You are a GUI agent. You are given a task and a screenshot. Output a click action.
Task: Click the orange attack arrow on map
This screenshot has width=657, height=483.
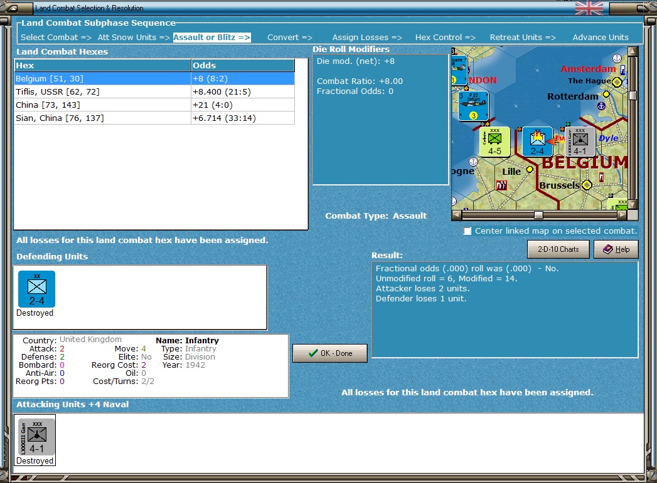[555, 141]
